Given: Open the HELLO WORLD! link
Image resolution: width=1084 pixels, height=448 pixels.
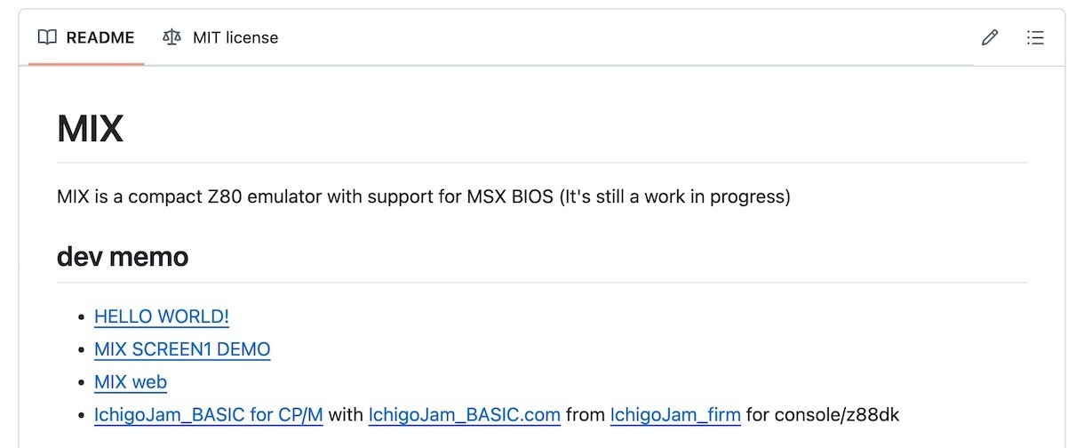Looking at the screenshot, I should point(162,316).
